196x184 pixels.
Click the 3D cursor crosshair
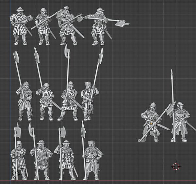pyautogui.click(x=176, y=166)
